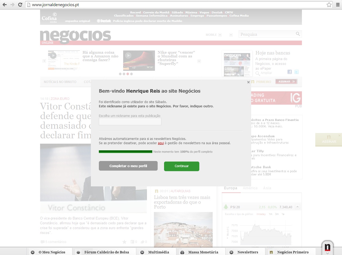
Task: Switch to the Ásia markets tab
Action: coord(267,188)
